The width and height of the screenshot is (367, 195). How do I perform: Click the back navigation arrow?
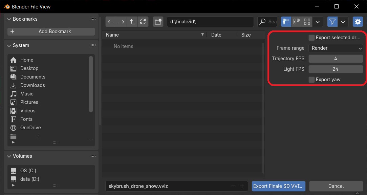click(x=110, y=21)
